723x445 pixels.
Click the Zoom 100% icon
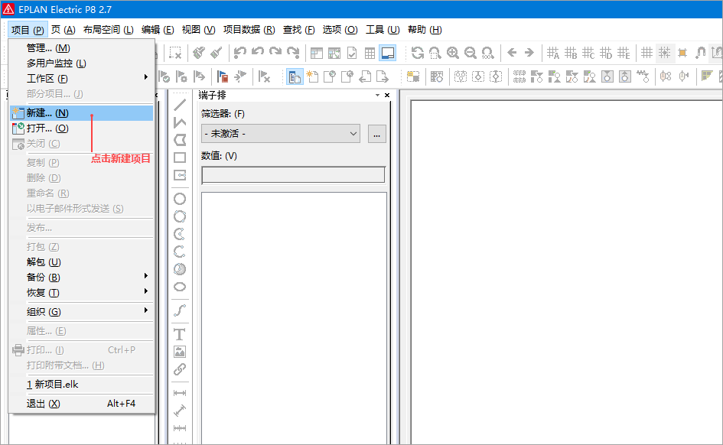tap(488, 53)
